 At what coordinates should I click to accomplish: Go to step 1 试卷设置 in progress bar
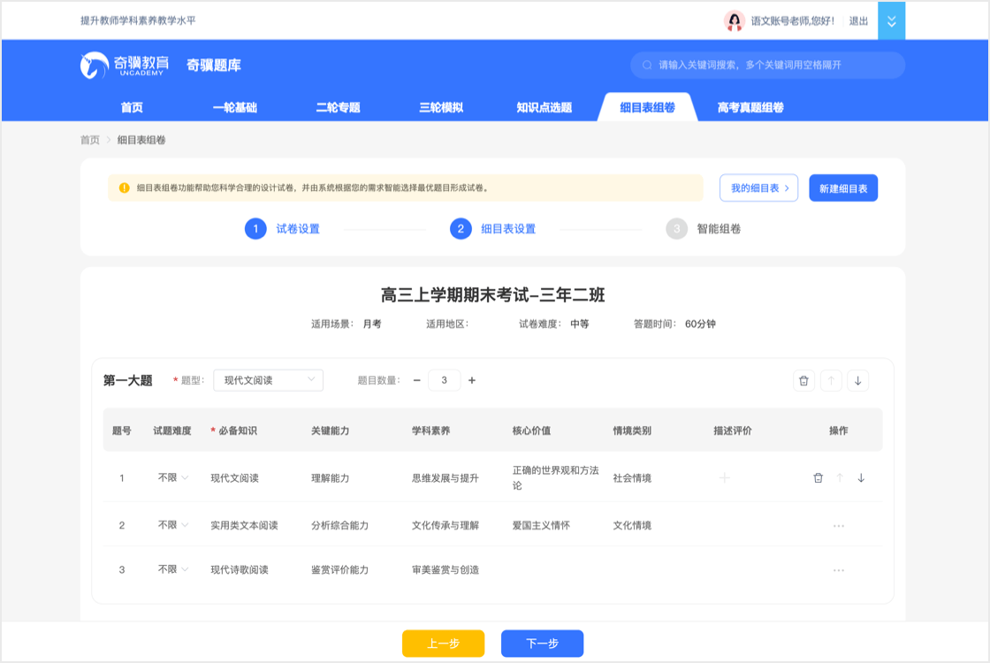tap(283, 229)
